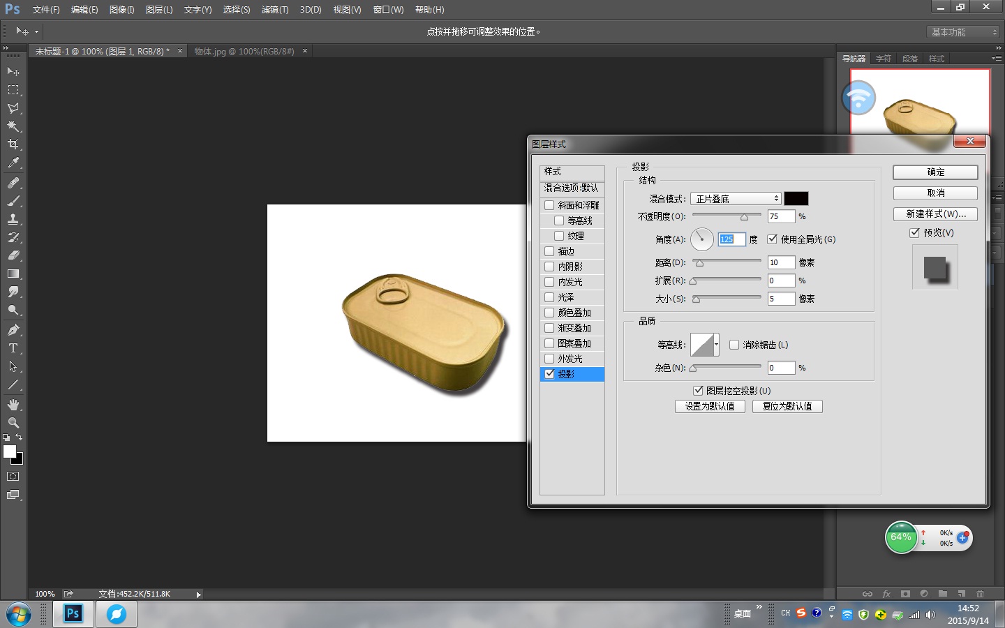
Task: Enable the 斜面和浮雕 checkbox
Action: 549,205
